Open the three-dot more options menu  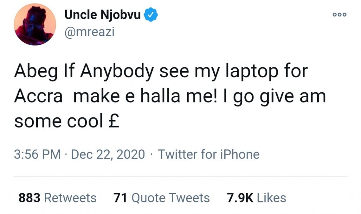click(340, 14)
